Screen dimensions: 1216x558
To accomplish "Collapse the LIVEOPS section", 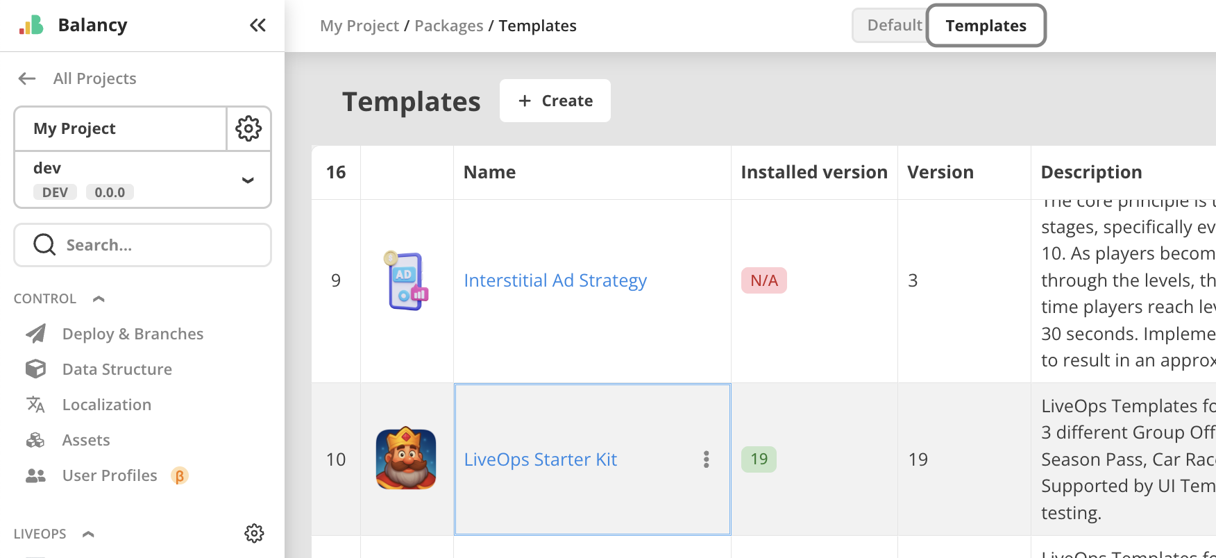I will pyautogui.click(x=88, y=534).
